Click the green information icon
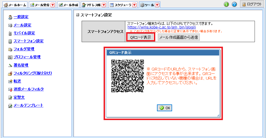 click(x=226, y=4)
